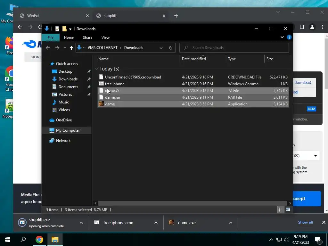Screen dimensions: 328x246
Task: Sort files by Name column
Action: tap(103, 59)
